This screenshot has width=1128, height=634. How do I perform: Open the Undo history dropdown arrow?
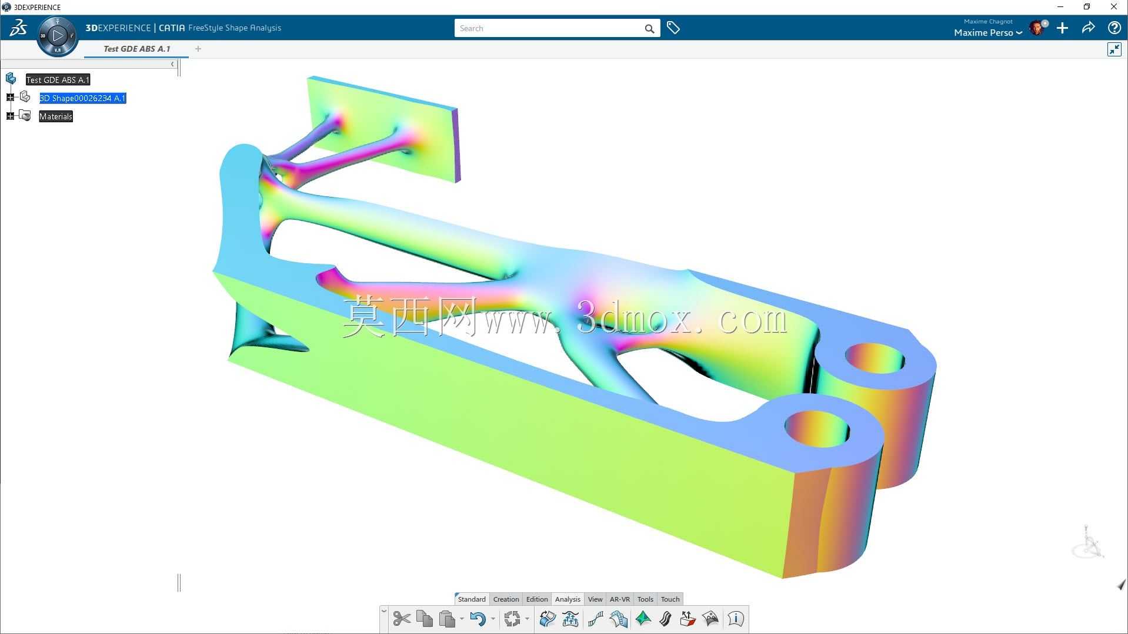(493, 619)
